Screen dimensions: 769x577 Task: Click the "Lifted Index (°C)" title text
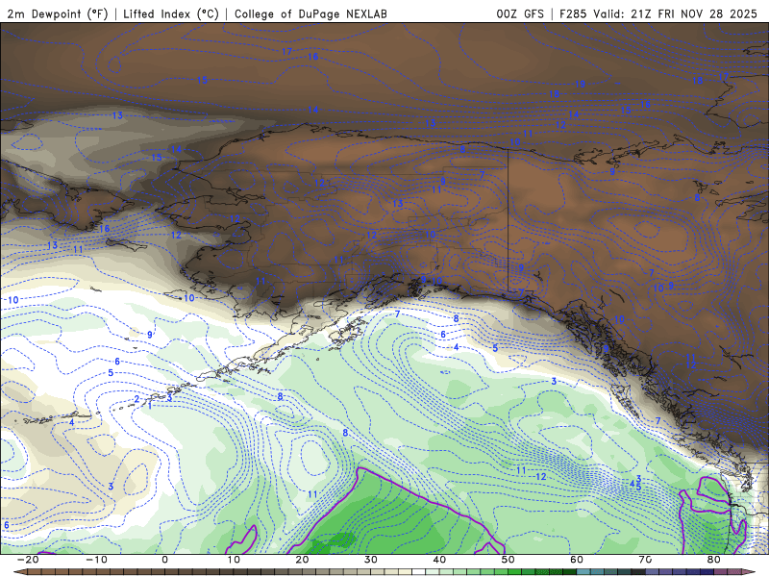click(171, 13)
